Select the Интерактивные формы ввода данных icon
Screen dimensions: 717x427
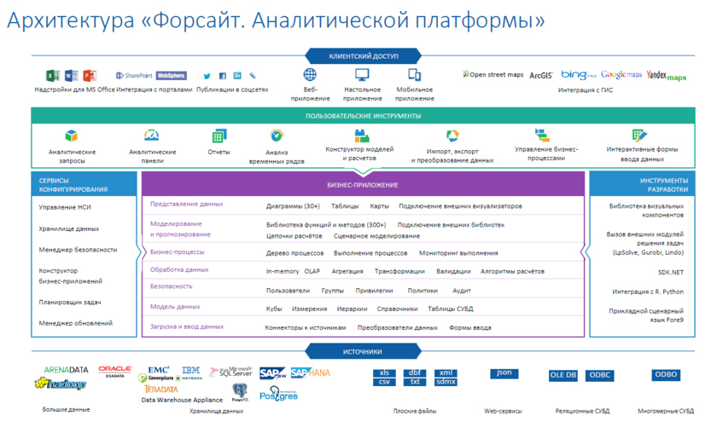[x=639, y=136]
